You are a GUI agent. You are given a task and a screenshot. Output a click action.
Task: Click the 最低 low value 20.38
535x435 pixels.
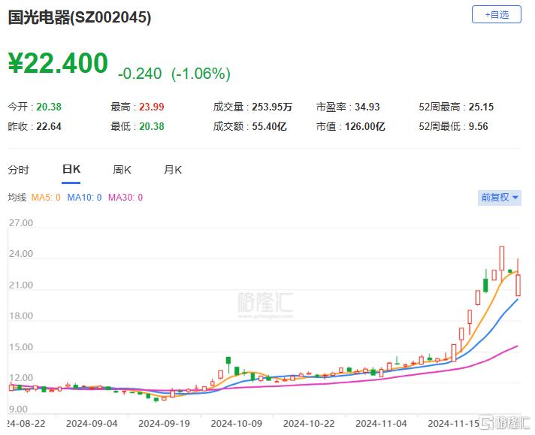[x=152, y=126]
